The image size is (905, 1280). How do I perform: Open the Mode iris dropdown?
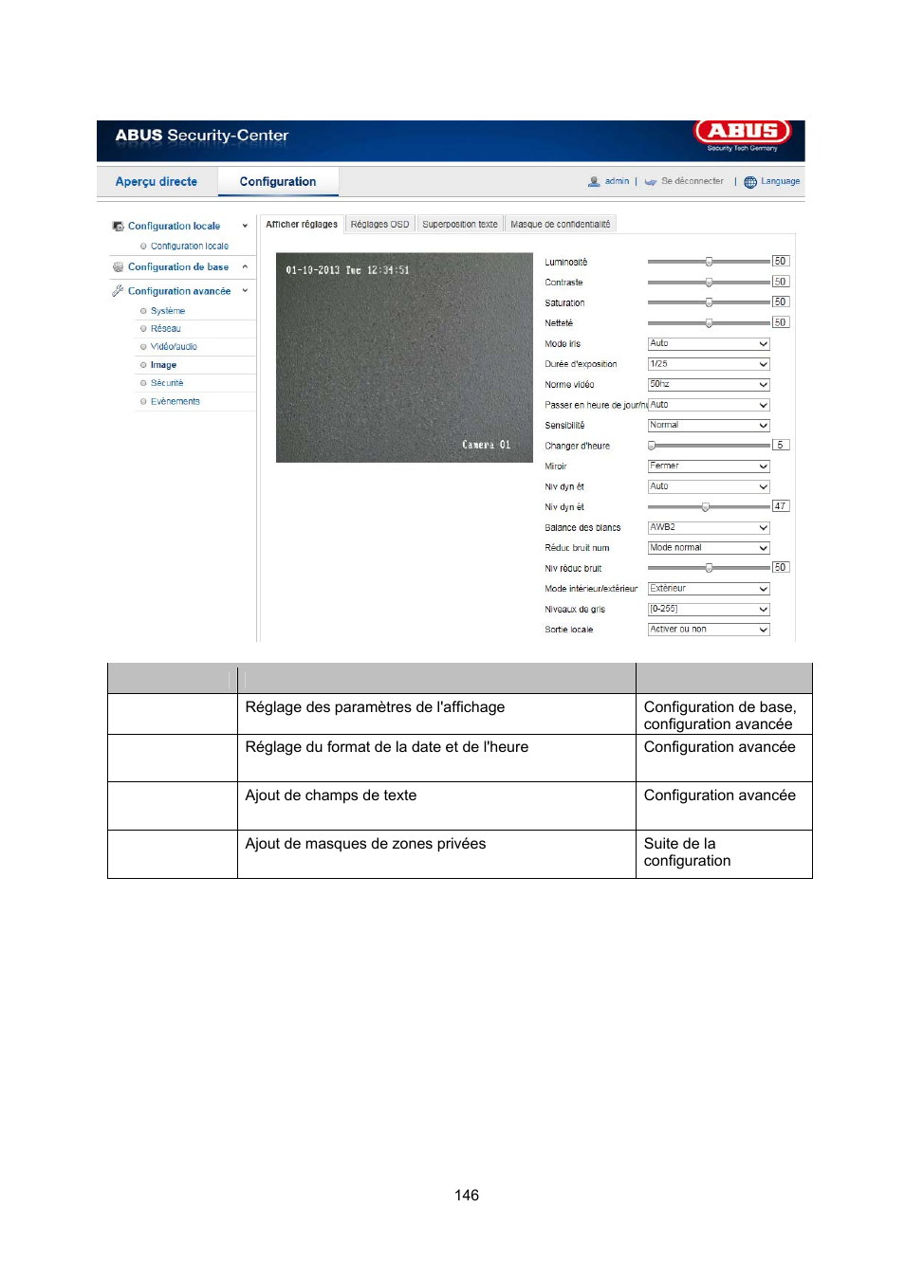tap(709, 344)
